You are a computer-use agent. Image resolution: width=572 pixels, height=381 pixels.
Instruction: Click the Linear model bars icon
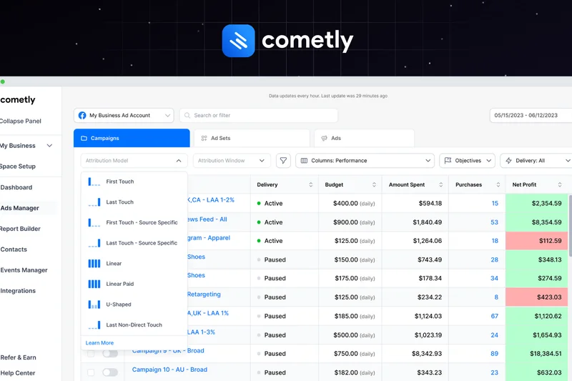(x=94, y=263)
